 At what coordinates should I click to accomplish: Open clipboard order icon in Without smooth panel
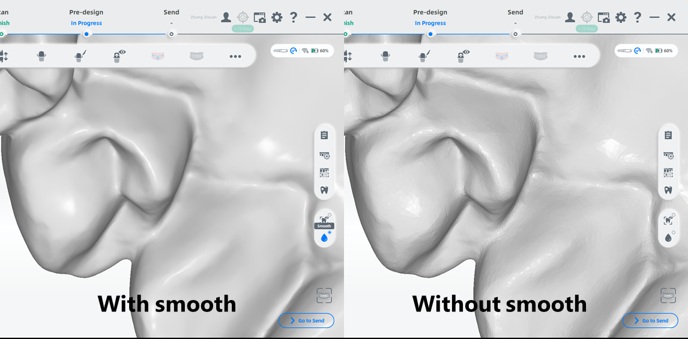coord(668,135)
